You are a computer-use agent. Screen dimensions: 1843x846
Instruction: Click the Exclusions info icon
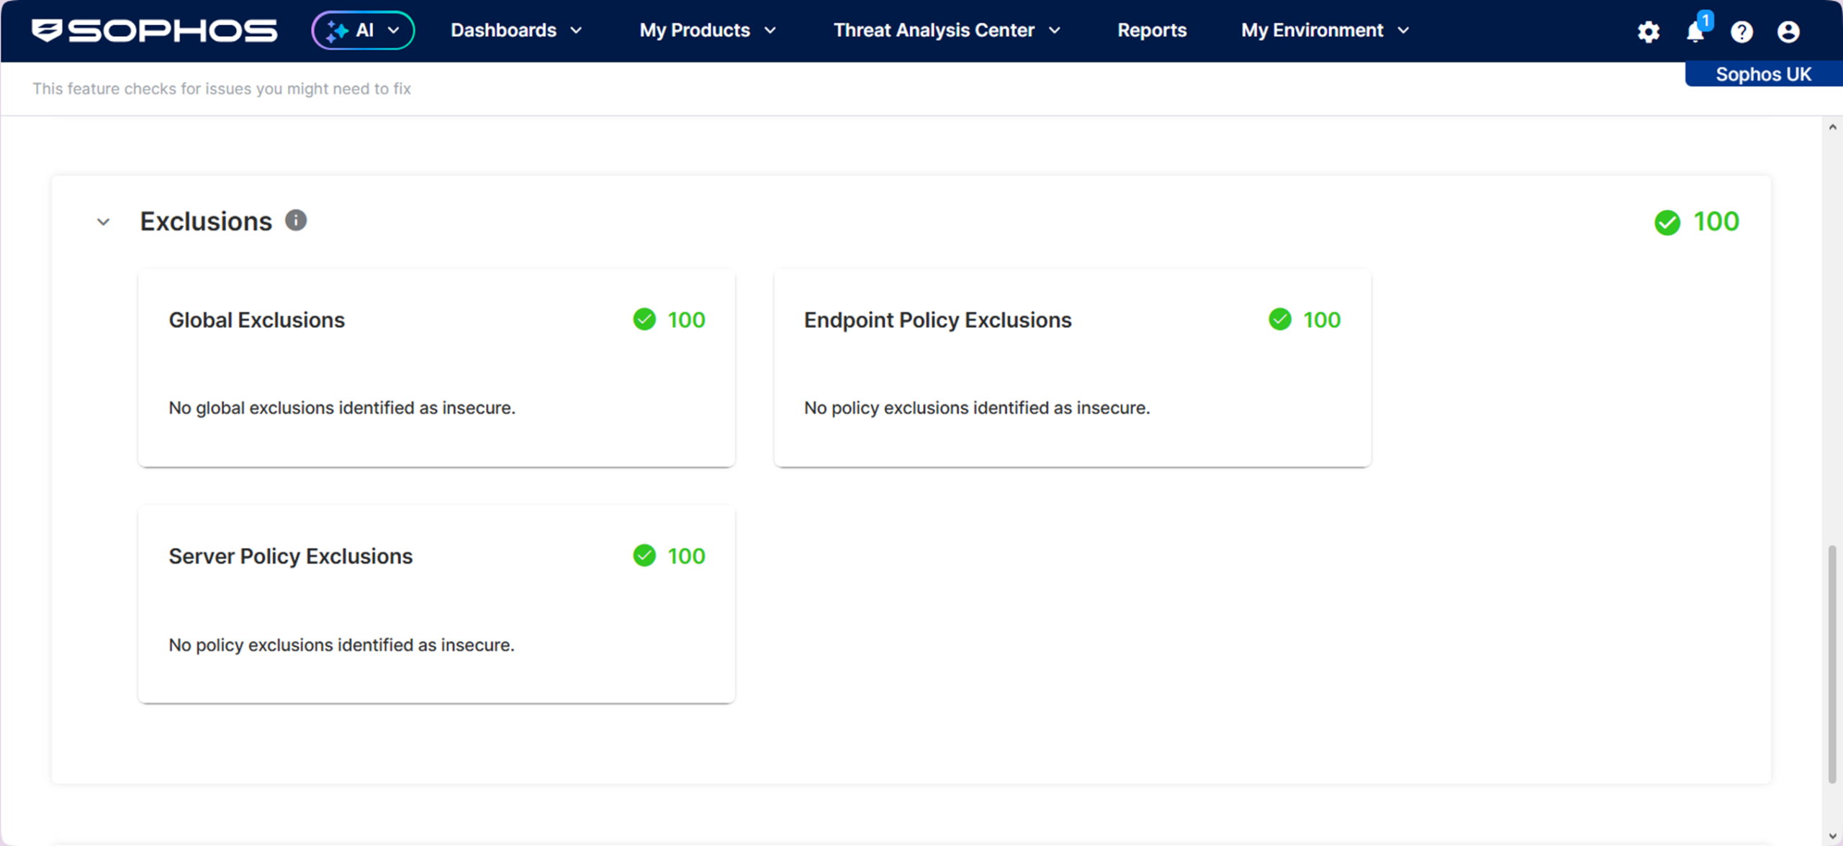pos(296,220)
